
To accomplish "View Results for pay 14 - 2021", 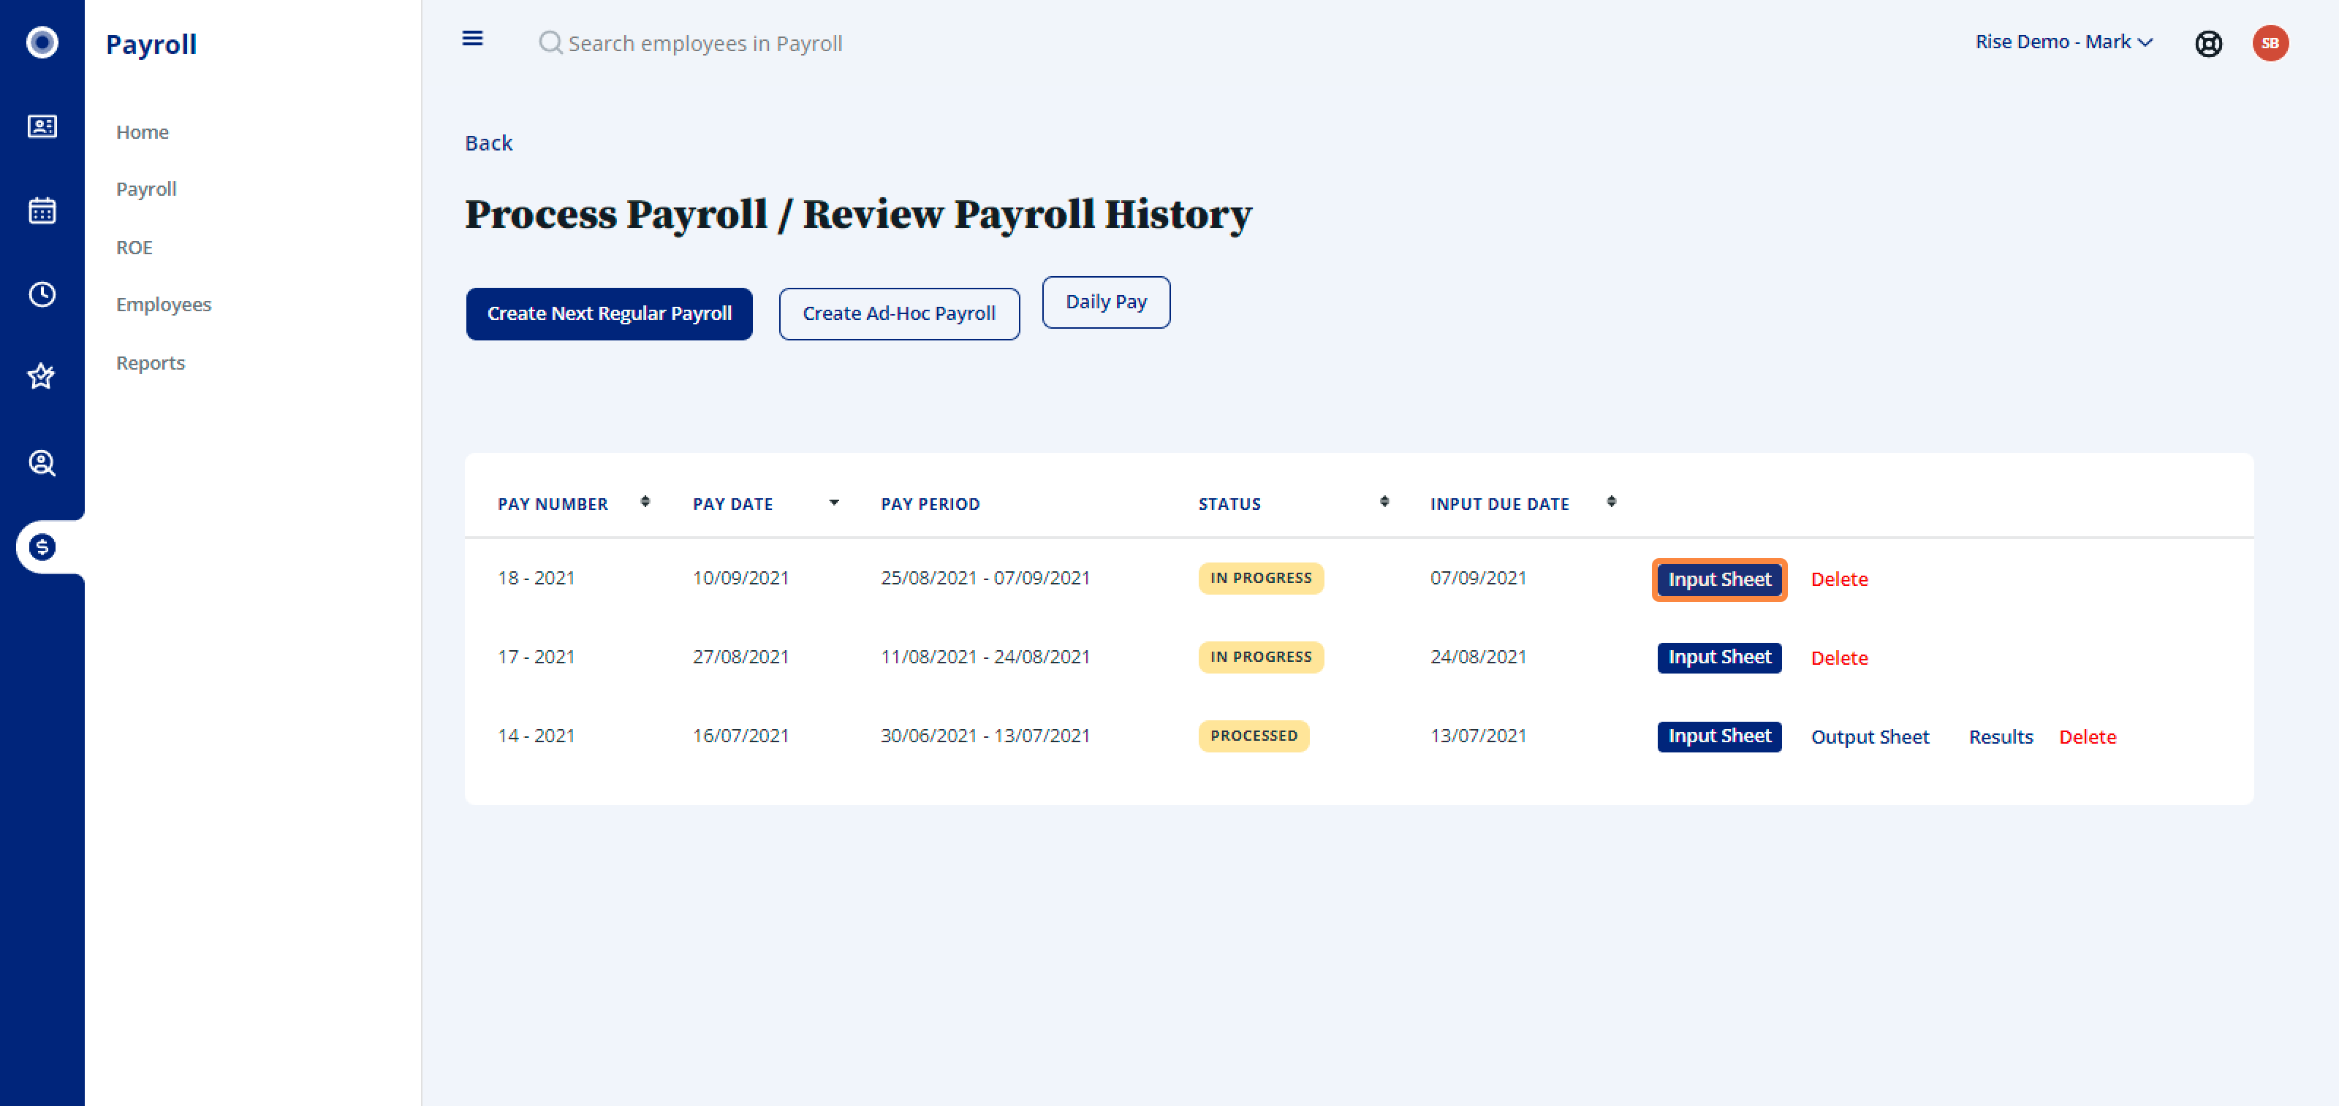I will point(2001,737).
